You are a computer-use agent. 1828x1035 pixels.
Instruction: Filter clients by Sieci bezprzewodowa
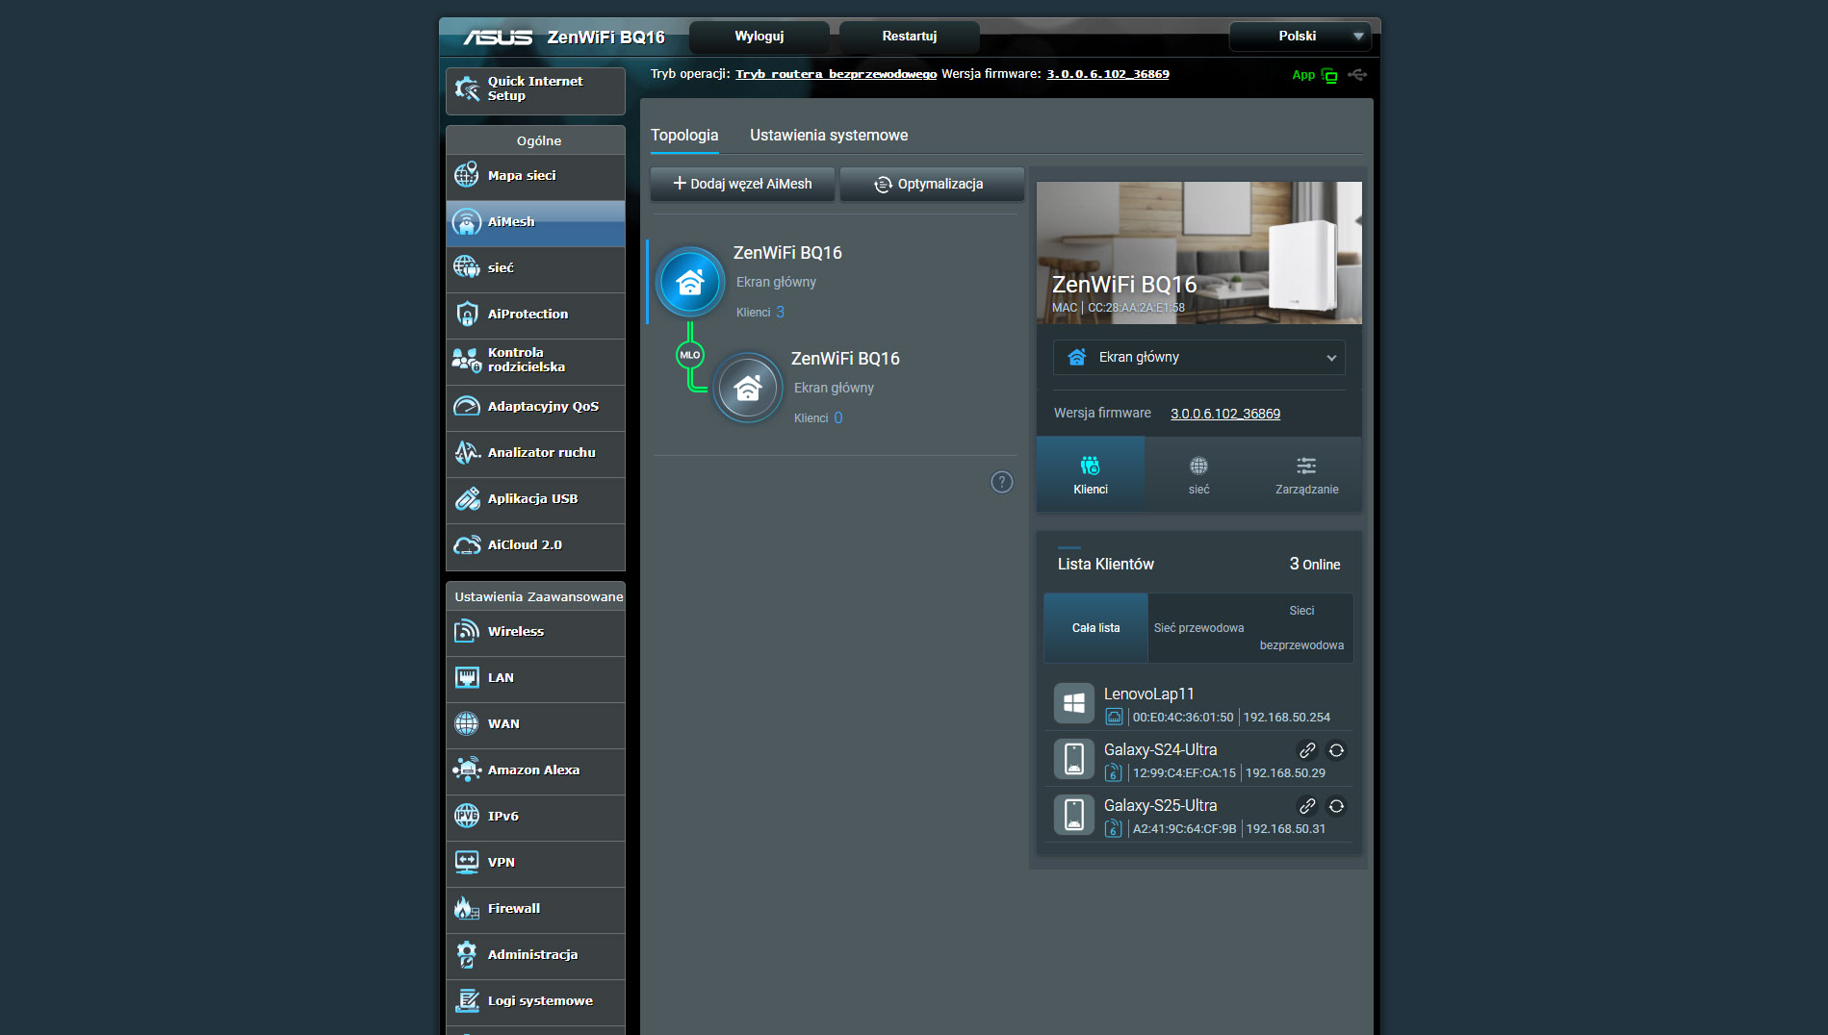click(x=1302, y=628)
